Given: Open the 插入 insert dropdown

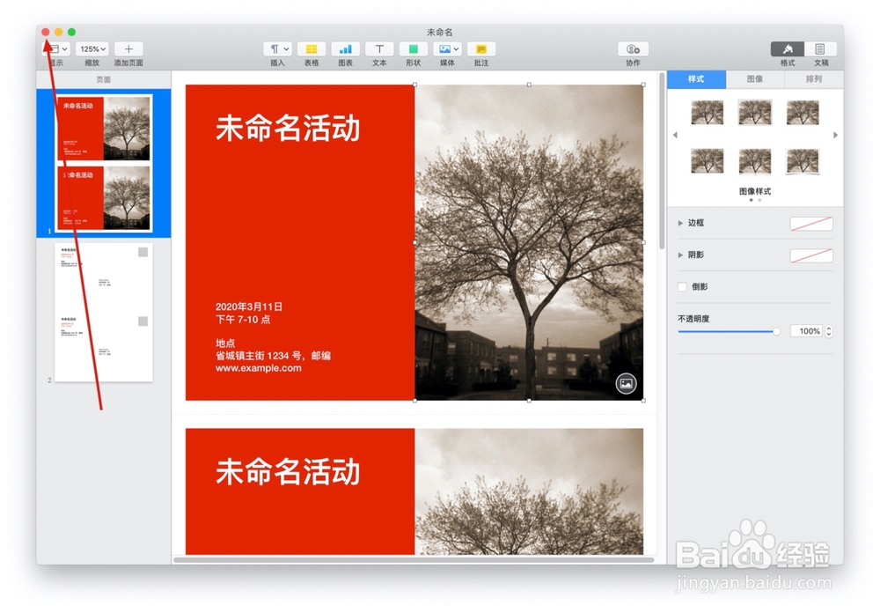Looking at the screenshot, I should click(277, 48).
